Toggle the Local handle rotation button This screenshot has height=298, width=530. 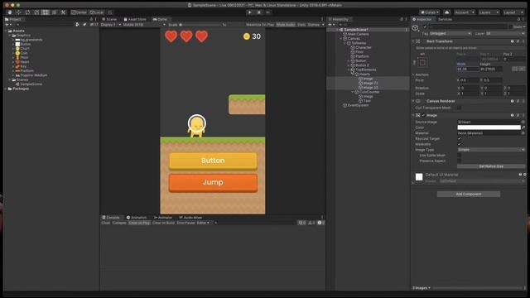tap(97, 12)
